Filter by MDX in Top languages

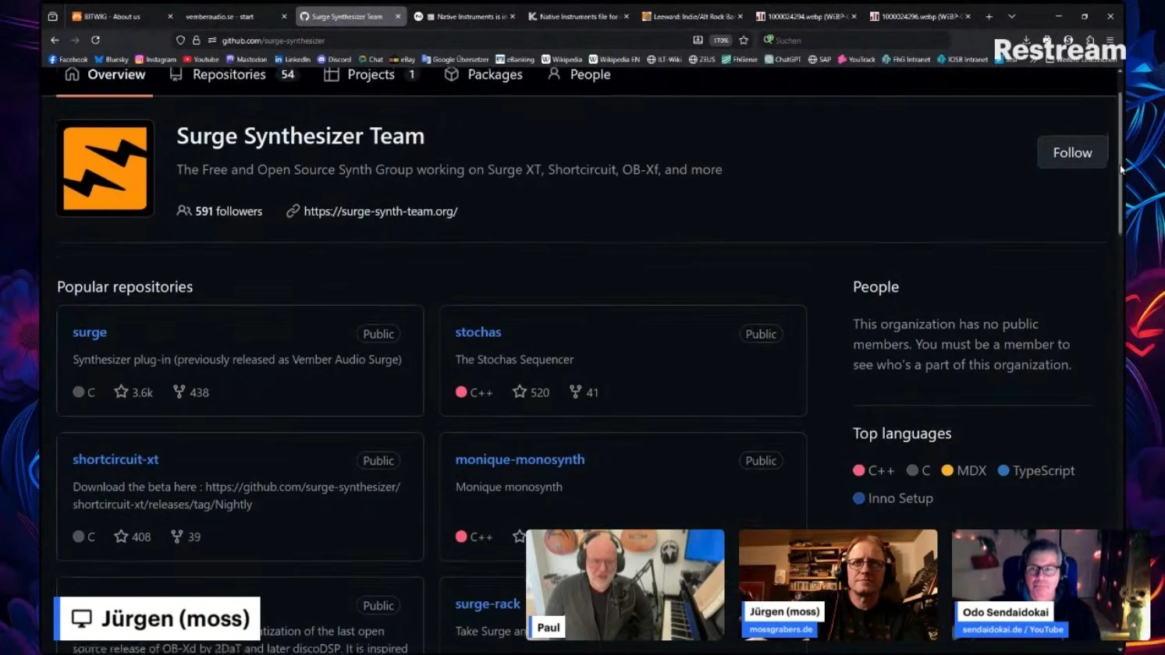(x=964, y=471)
